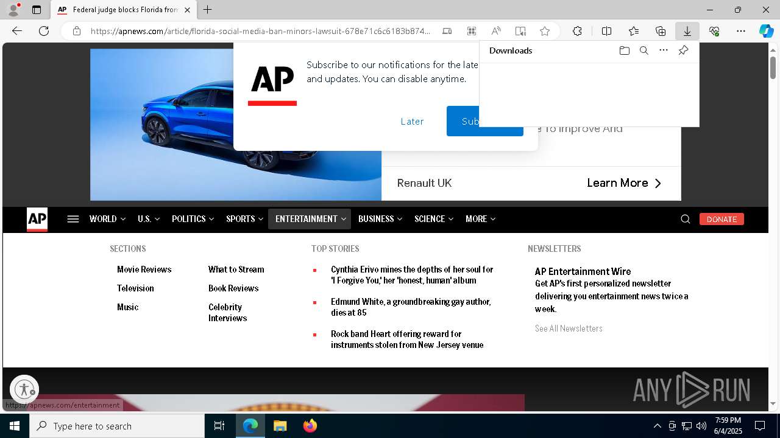Expand the WORLD menu
The height and width of the screenshot is (438, 780).
click(x=107, y=219)
